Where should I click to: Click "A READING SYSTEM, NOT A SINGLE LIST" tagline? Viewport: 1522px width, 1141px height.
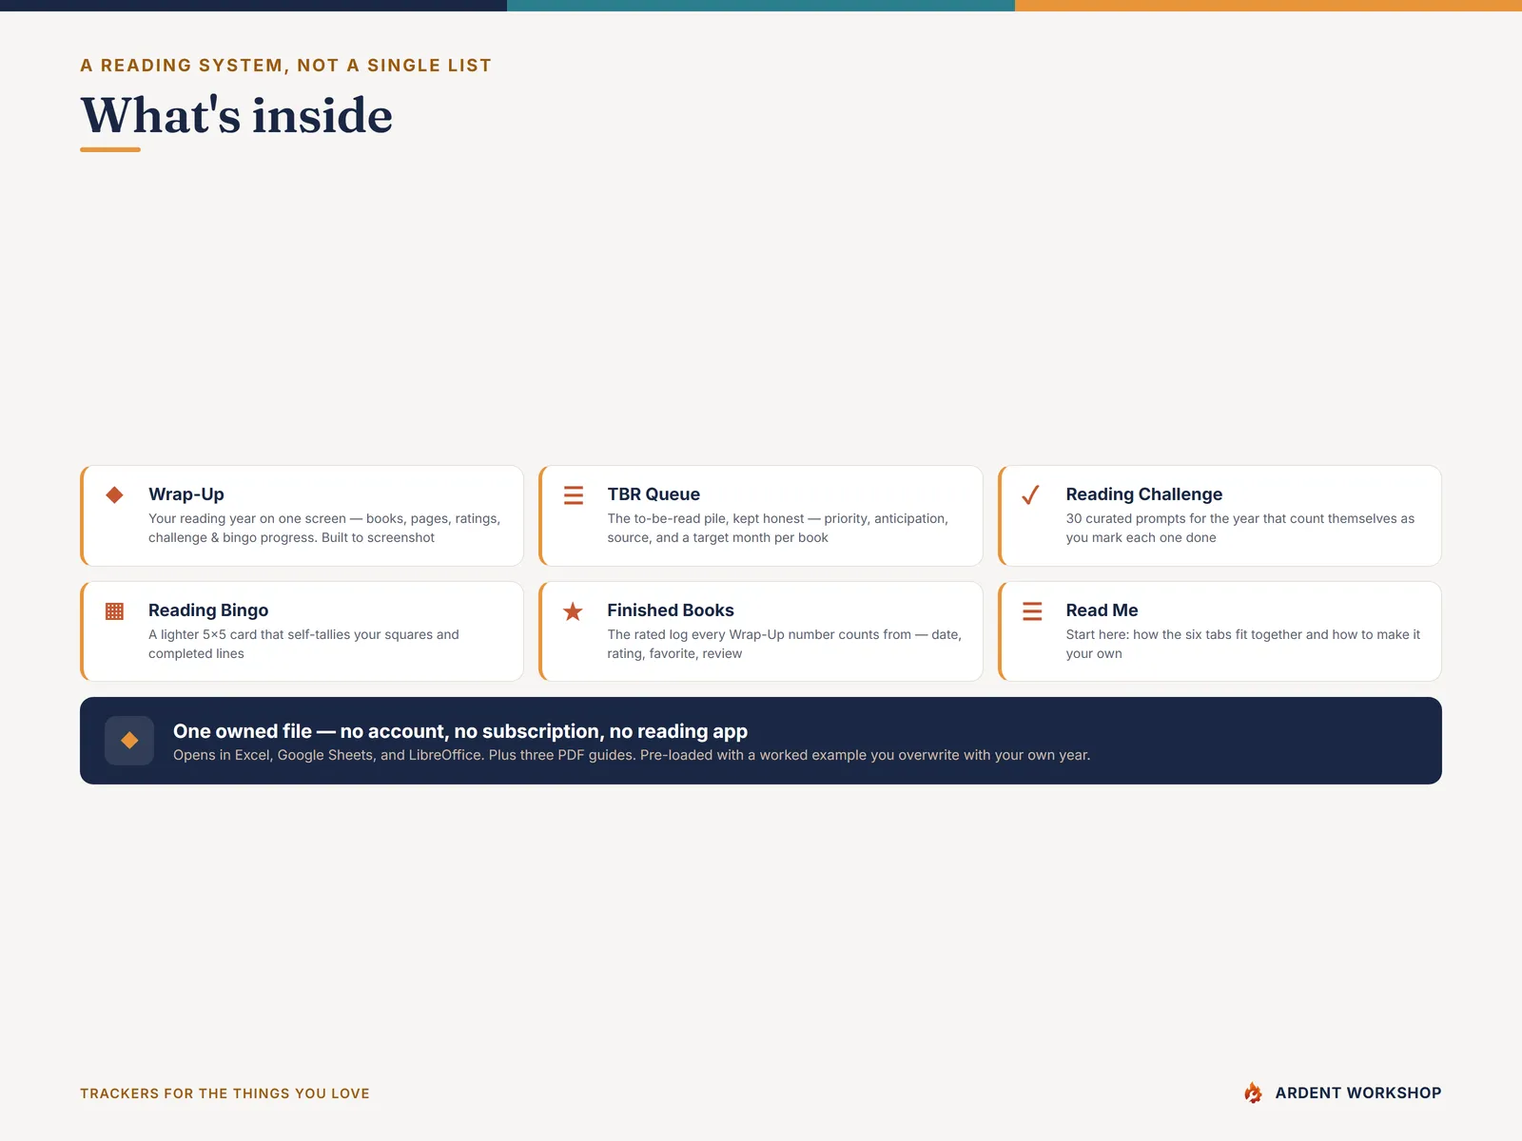pos(285,66)
